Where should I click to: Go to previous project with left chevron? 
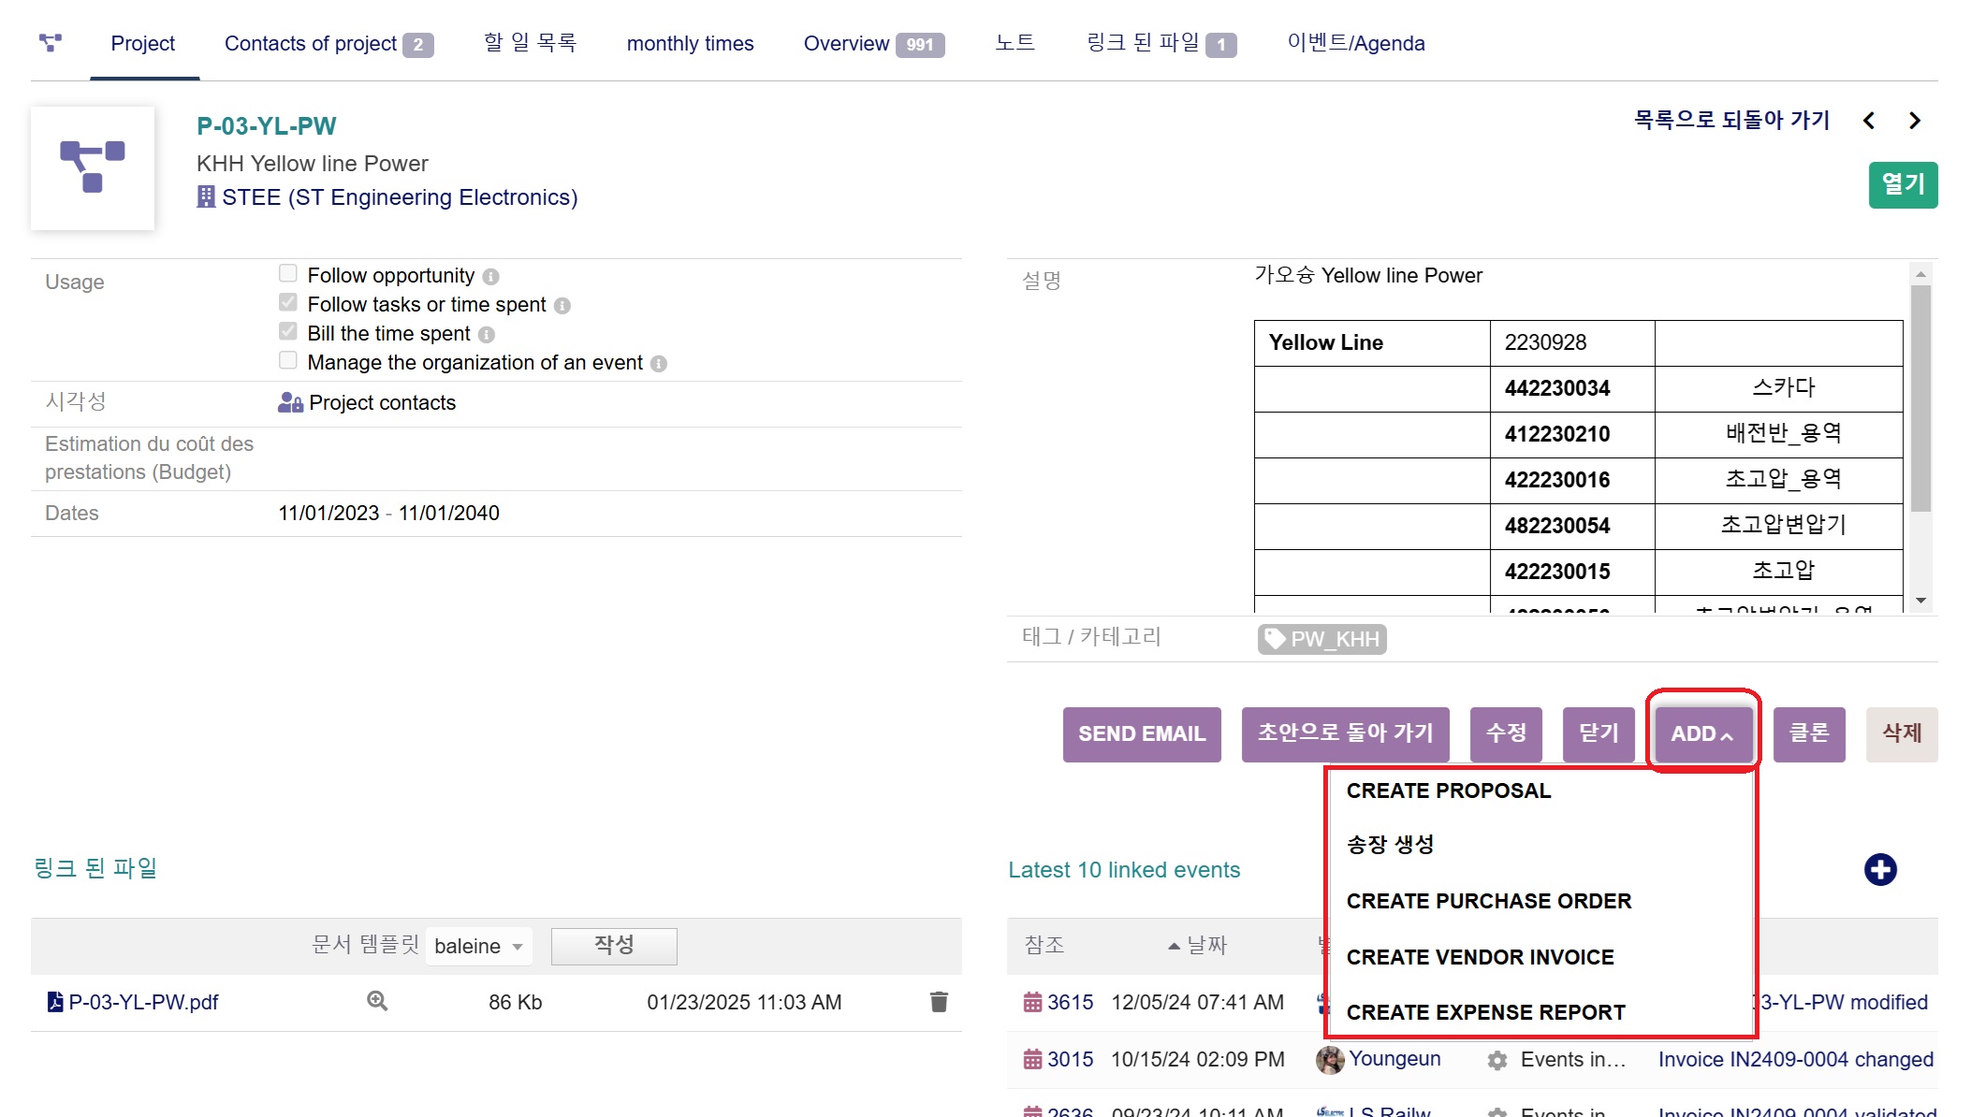click(x=1869, y=121)
